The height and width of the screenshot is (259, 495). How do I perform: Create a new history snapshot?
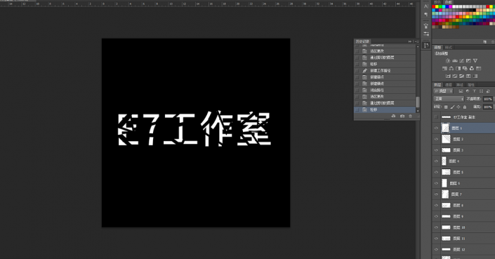click(402, 116)
